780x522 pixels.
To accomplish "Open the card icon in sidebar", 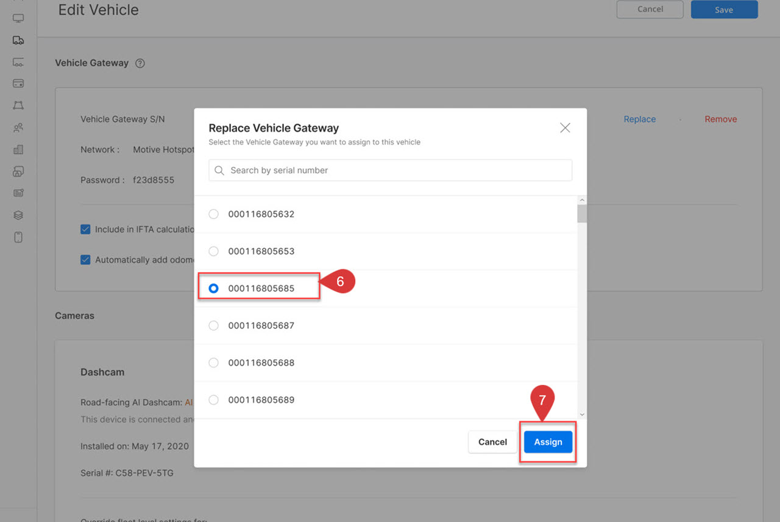I will pos(18,83).
